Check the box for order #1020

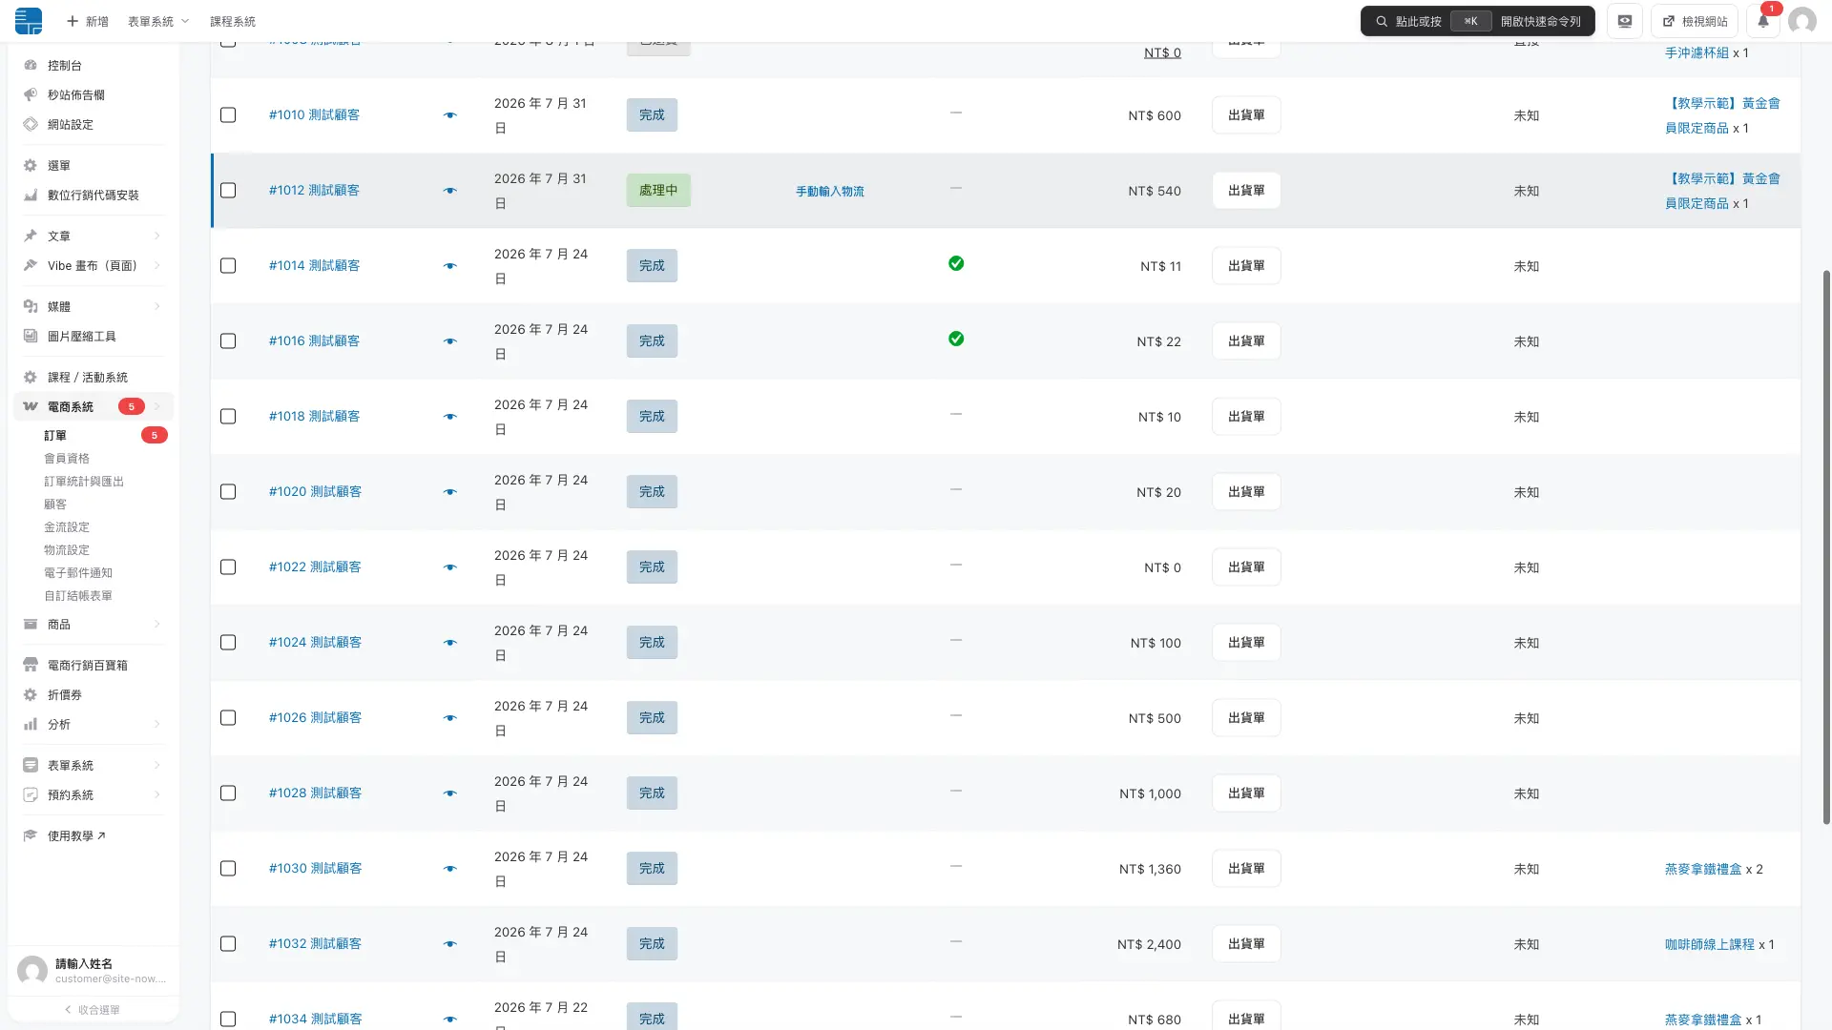coord(228,491)
